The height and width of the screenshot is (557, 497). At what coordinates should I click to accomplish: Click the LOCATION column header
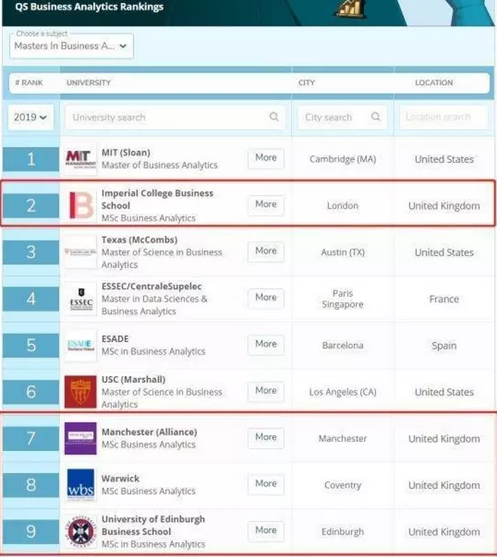[x=434, y=82]
